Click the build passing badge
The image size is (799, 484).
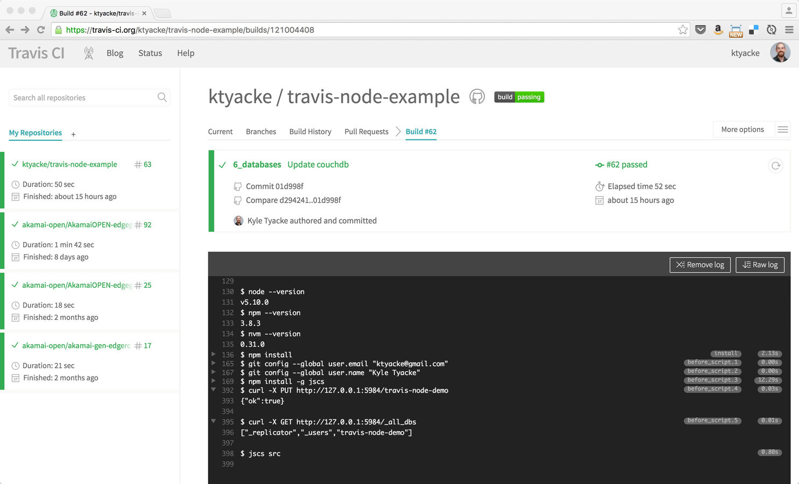(x=519, y=97)
